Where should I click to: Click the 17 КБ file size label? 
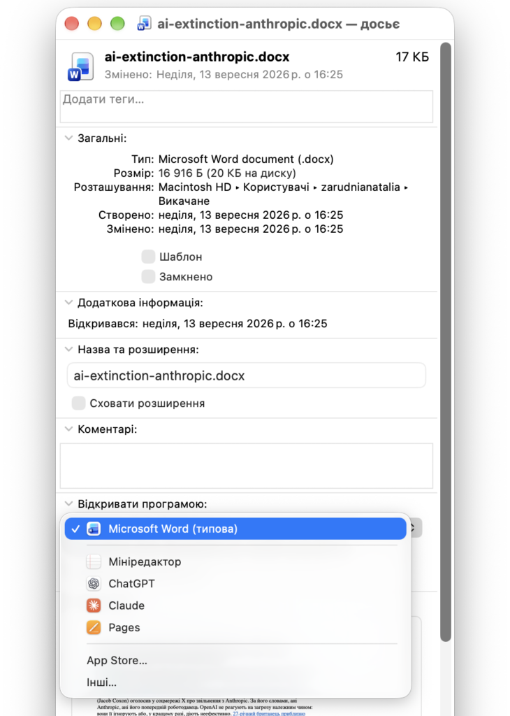412,57
